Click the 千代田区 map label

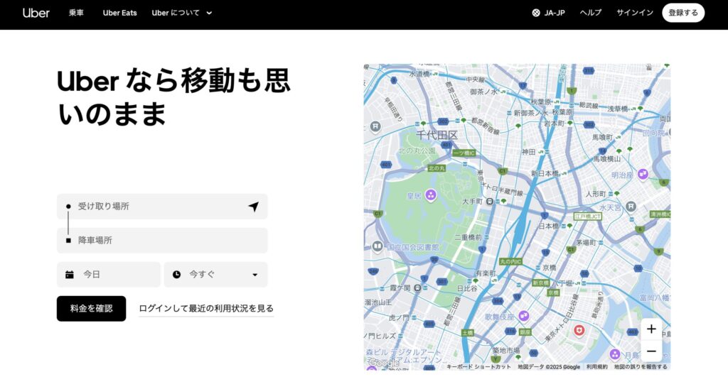[x=437, y=136]
